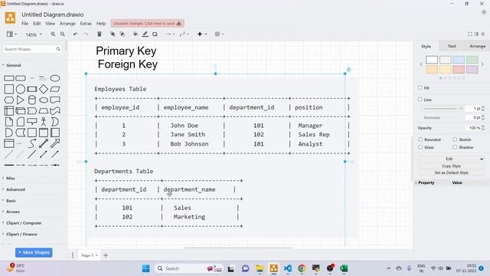Expand the Advanced shapes section
Viewport: 490px width, 276px height.
click(x=15, y=189)
